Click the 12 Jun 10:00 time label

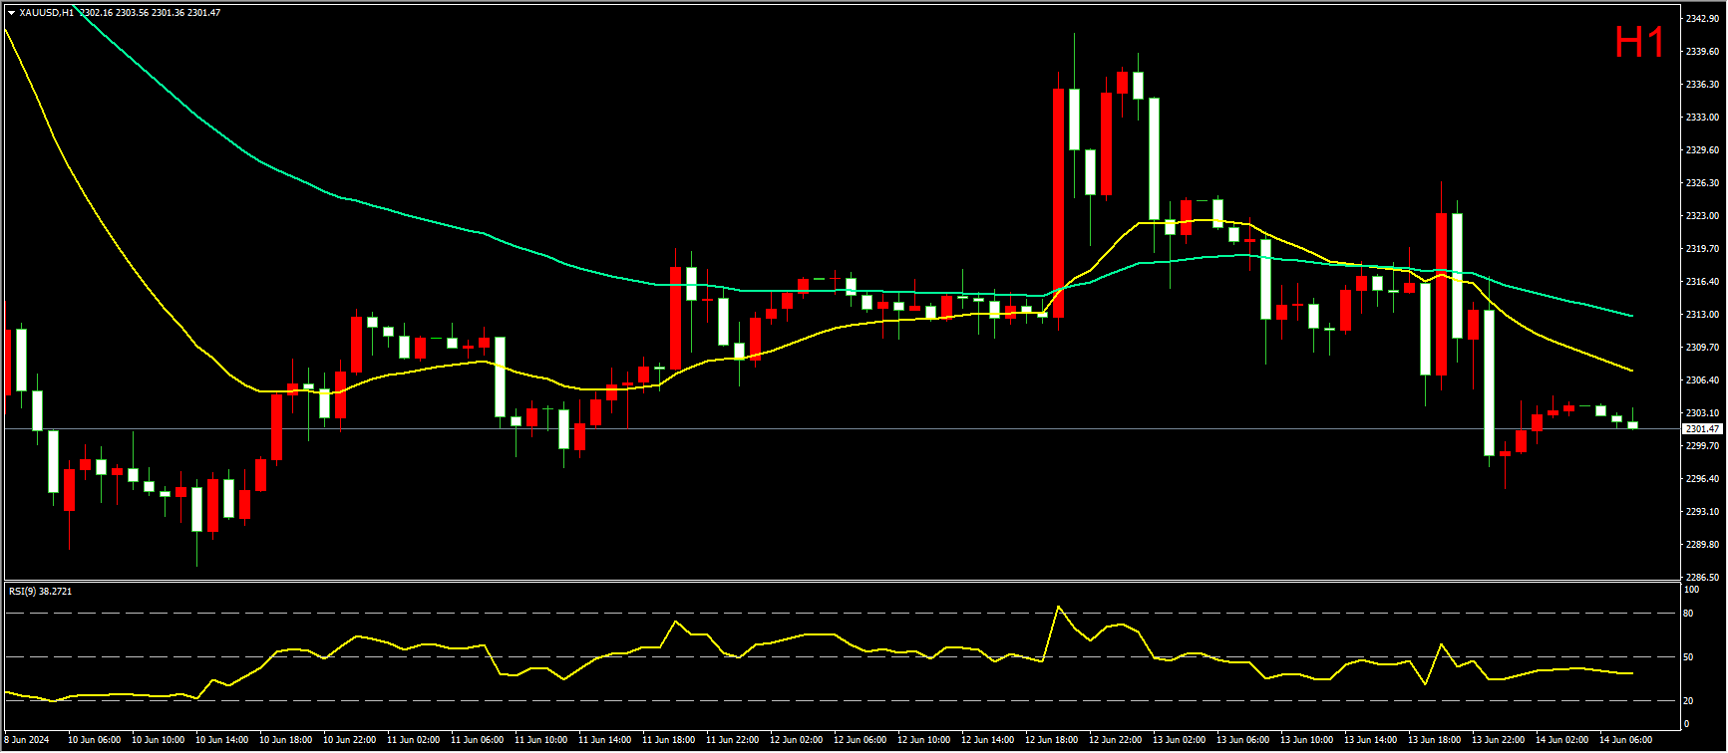click(924, 740)
